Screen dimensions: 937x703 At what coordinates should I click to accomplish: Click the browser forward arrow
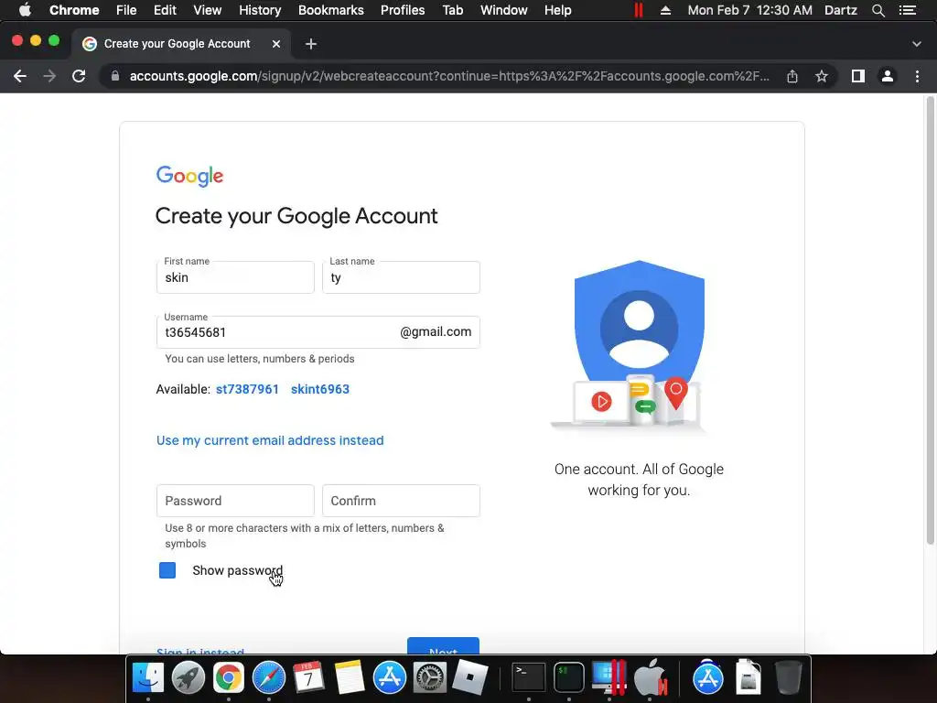coord(49,76)
